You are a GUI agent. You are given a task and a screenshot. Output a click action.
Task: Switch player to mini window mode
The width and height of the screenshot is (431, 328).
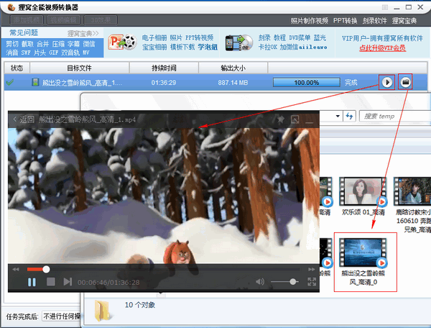[x=295, y=119]
